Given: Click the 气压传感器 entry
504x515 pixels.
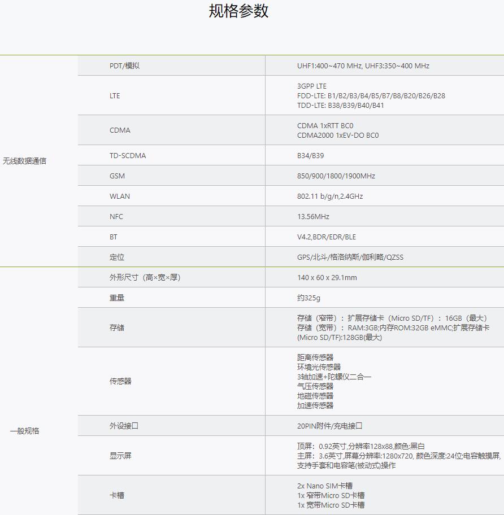Looking at the screenshot, I should [x=315, y=386].
